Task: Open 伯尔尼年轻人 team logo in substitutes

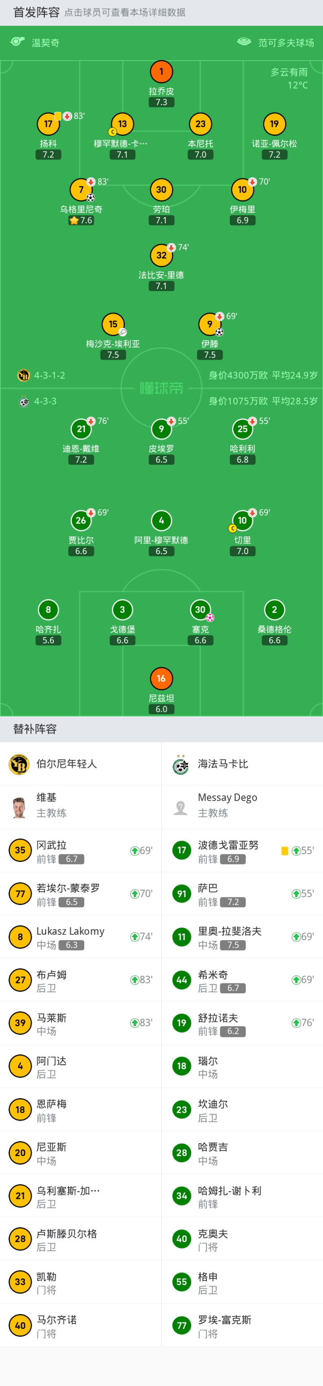Action: [19, 764]
